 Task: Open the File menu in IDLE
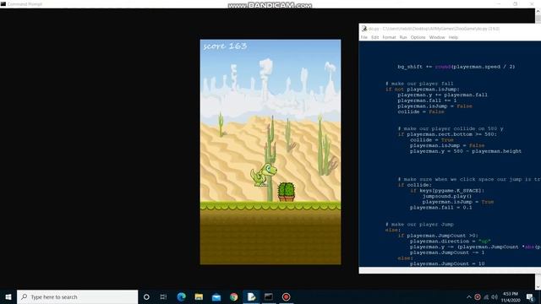click(x=364, y=37)
